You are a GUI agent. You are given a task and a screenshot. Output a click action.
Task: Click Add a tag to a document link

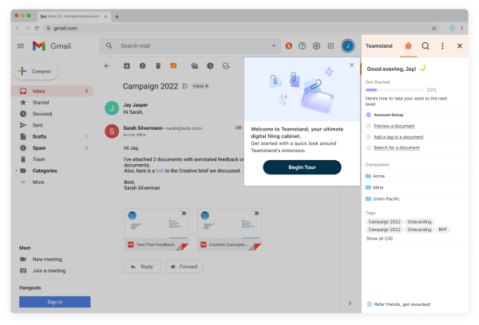[x=398, y=137]
